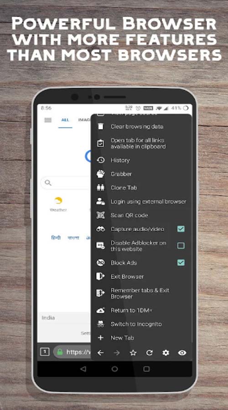228x410 pixels.
Task: Switch to the ALL search tab
Action: tap(65, 120)
